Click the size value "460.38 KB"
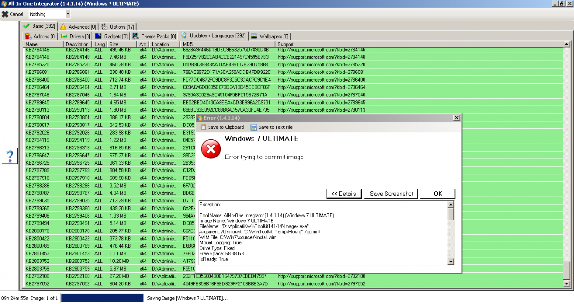Viewport: 574px width, 304px height. [x=120, y=64]
